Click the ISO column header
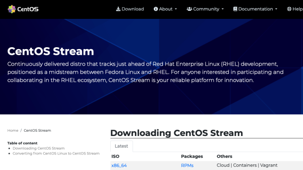The height and width of the screenshot is (170, 303). click(116, 156)
